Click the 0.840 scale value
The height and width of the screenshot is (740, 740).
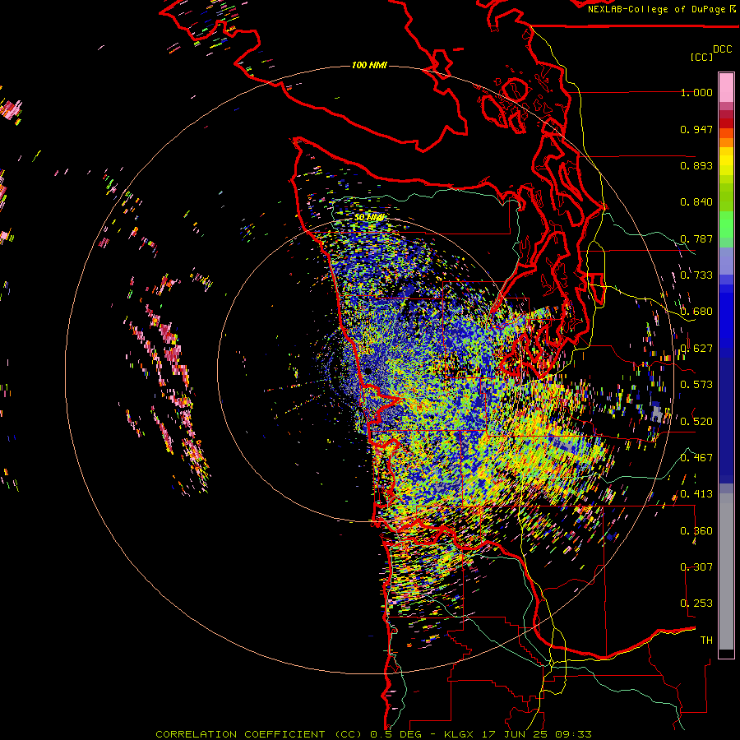pyautogui.click(x=696, y=202)
